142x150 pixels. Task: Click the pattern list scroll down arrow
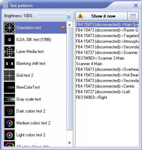[x=70, y=143]
